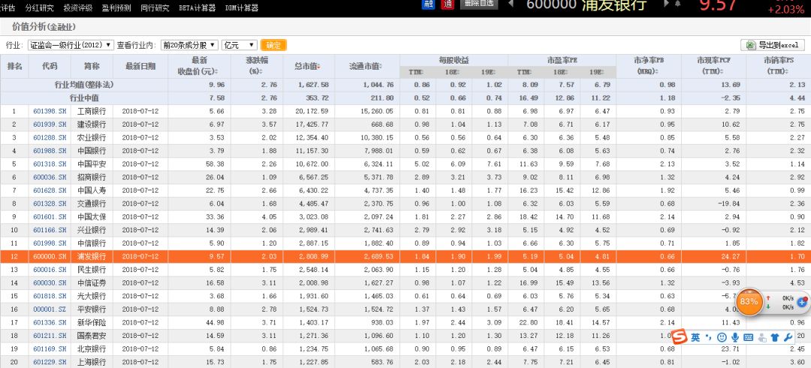Click the 排名 column header
Screen dimensions: 811x368
(14, 67)
